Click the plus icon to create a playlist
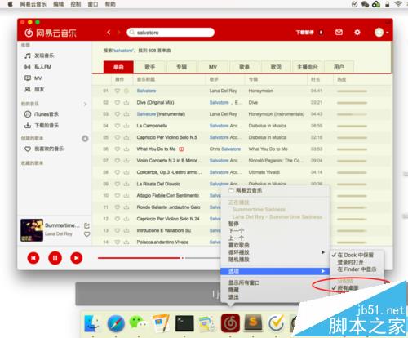 tap(85, 139)
